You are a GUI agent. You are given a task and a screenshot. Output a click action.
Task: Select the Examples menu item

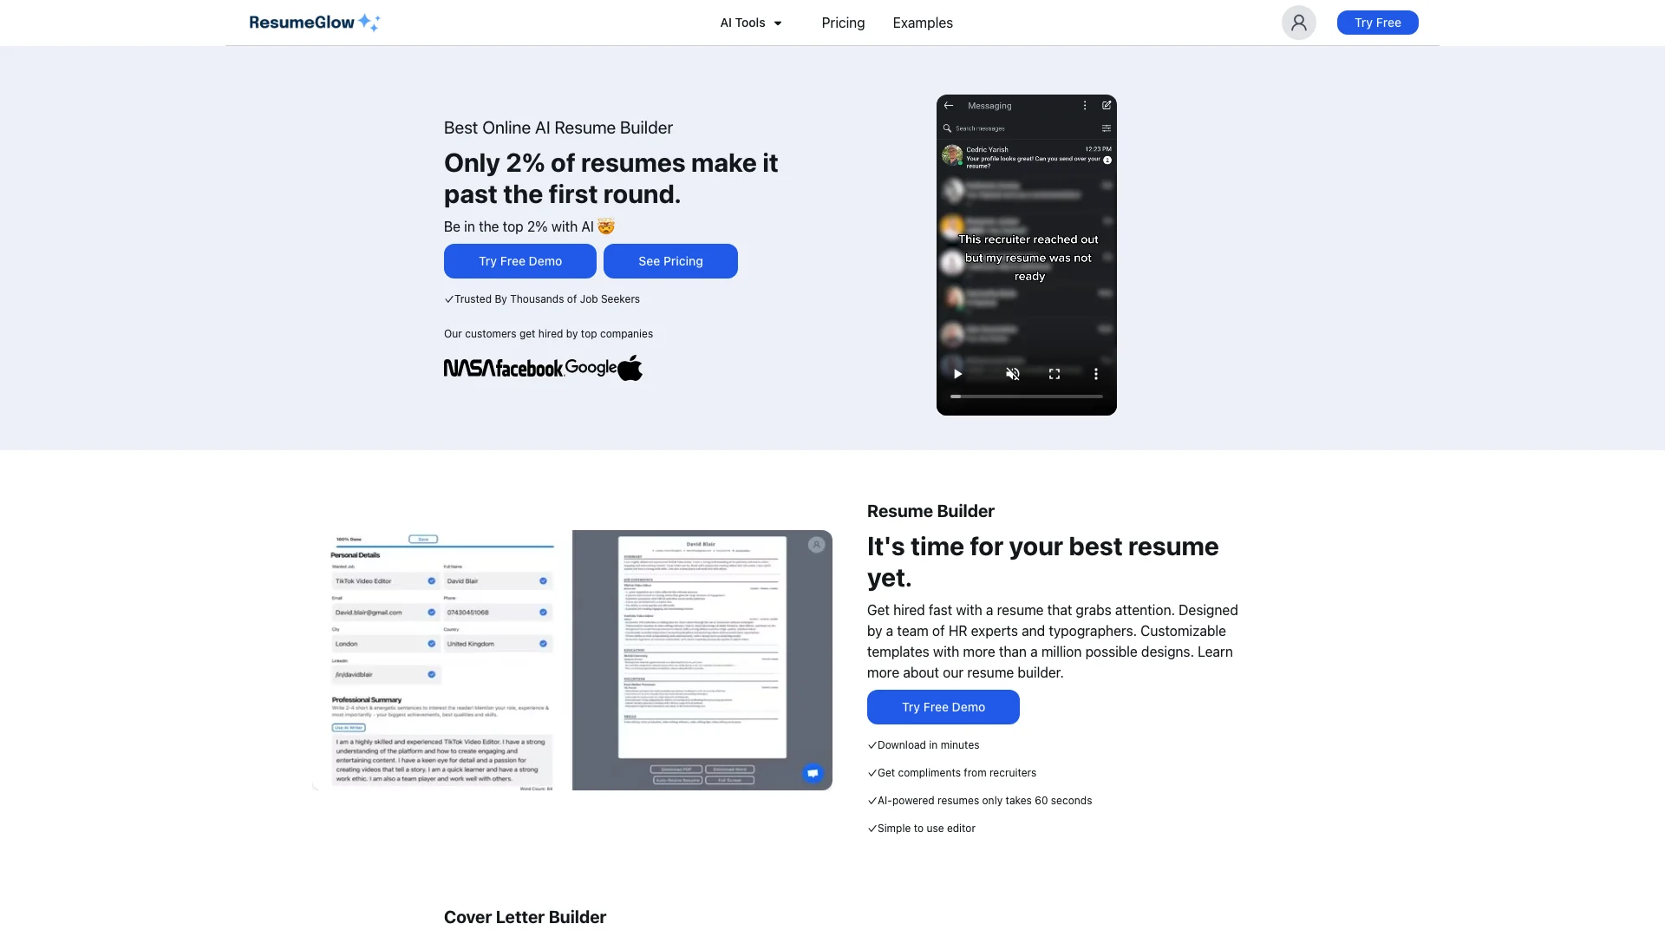pyautogui.click(x=923, y=22)
